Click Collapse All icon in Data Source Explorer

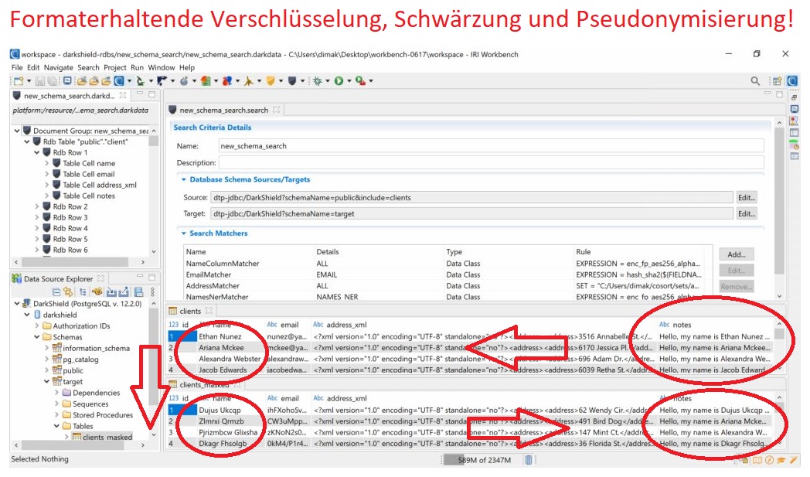56,291
